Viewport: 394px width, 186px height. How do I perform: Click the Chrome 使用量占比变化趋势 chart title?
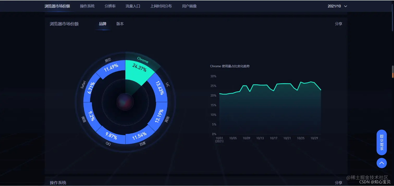click(x=230, y=66)
